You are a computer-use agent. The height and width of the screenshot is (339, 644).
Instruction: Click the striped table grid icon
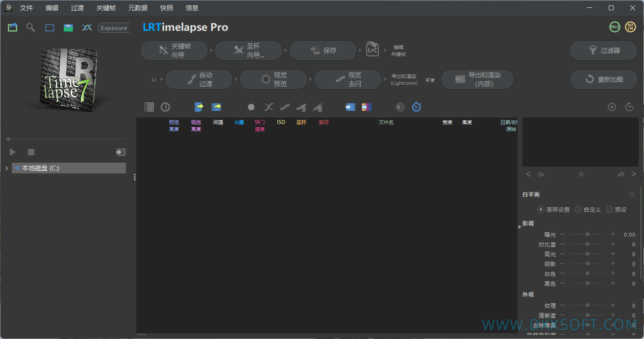point(149,107)
